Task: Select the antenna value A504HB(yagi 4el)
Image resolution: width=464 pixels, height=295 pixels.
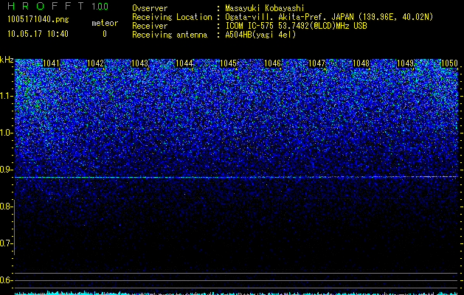Action: coord(260,35)
